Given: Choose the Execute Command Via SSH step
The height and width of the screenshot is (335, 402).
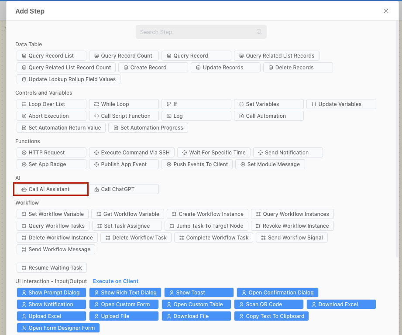Looking at the screenshot, I should click(132, 153).
